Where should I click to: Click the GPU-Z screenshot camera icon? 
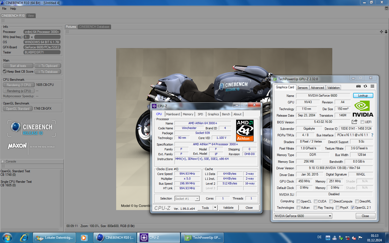[358, 86]
